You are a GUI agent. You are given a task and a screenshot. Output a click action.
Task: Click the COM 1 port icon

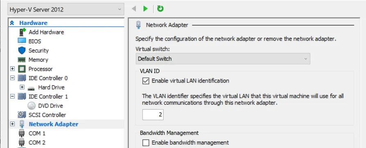click(x=22, y=133)
